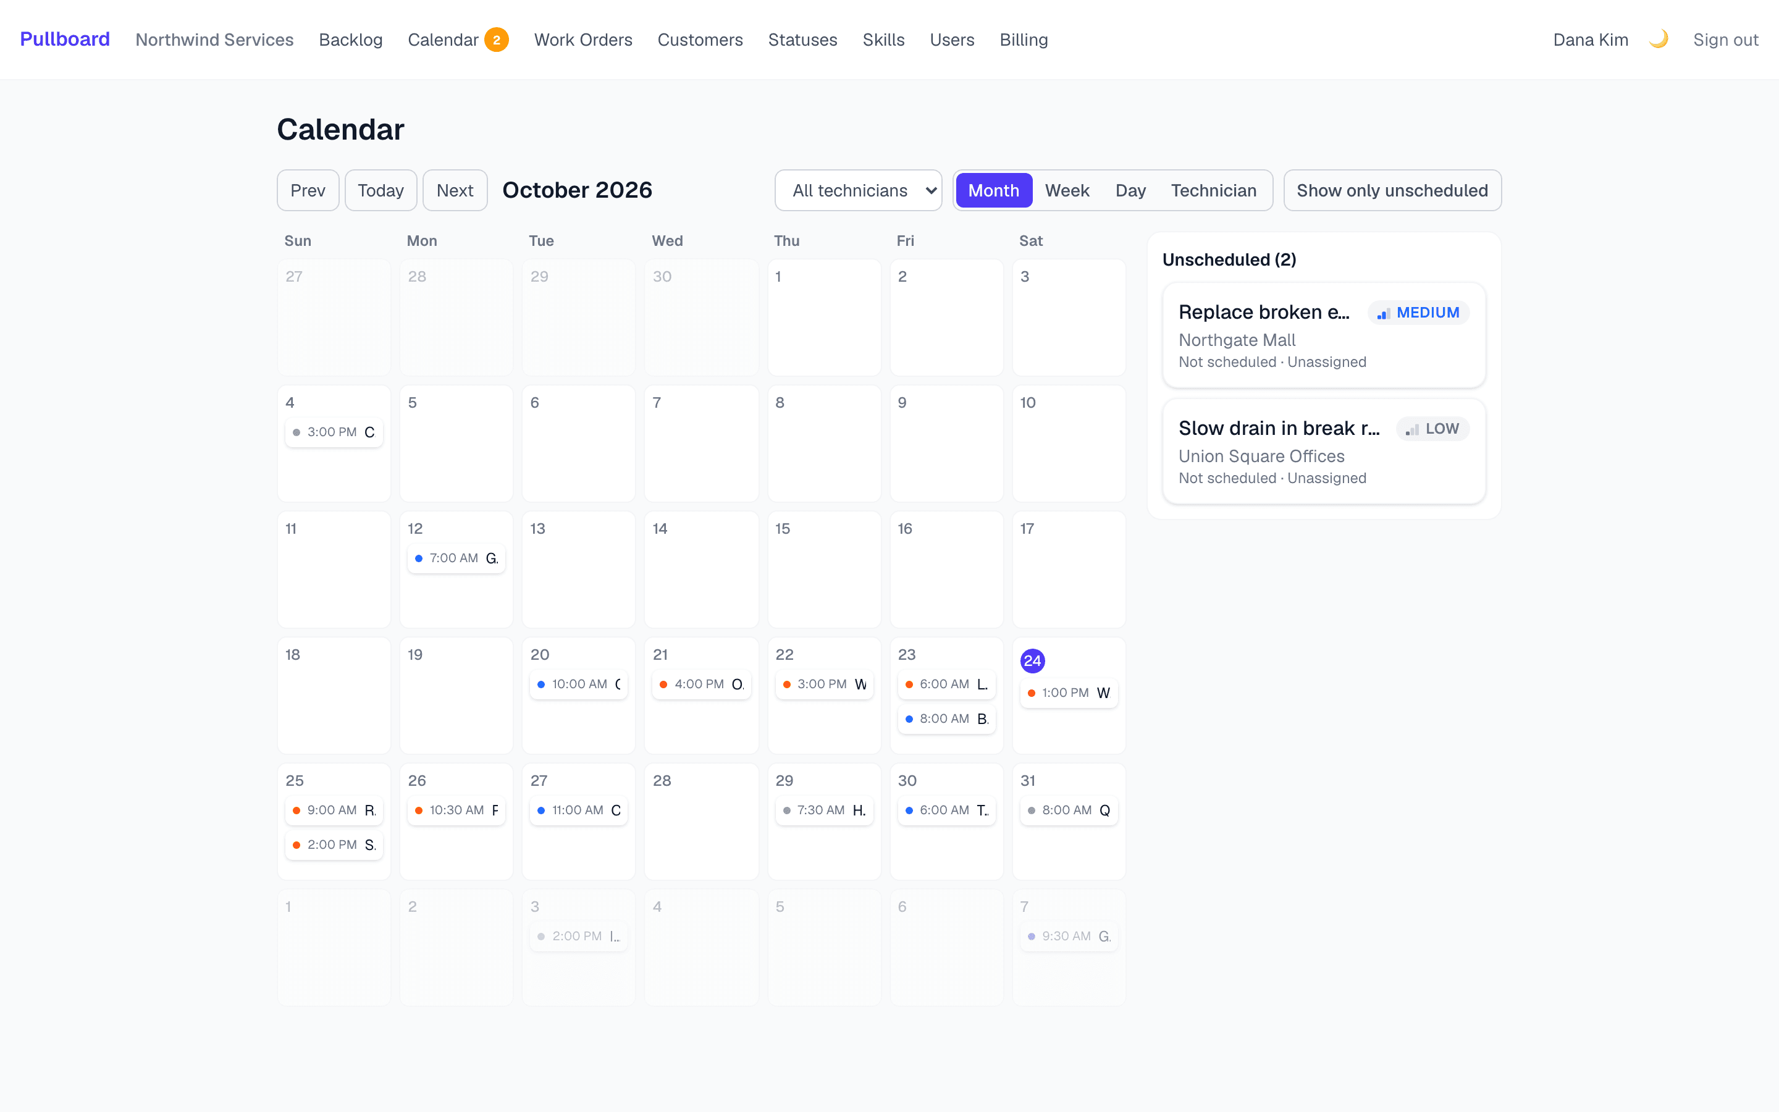
Task: Open the Pullboard home link
Action: coord(65,39)
